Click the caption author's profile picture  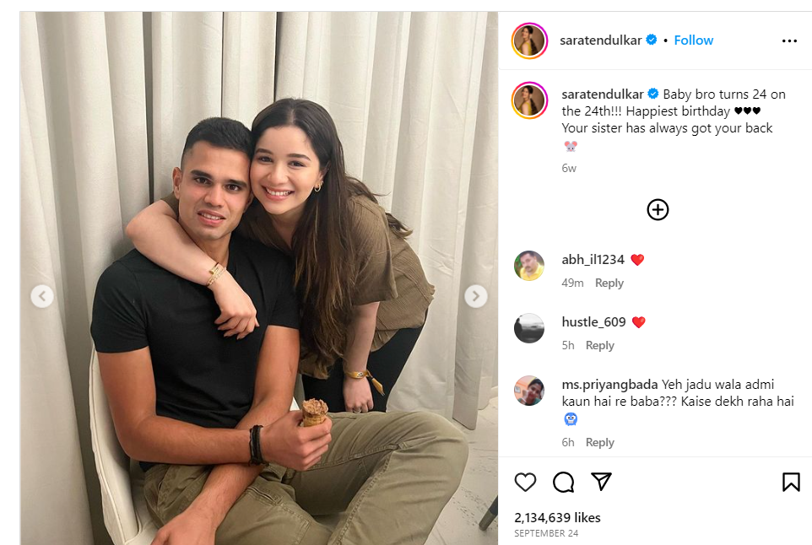click(529, 100)
